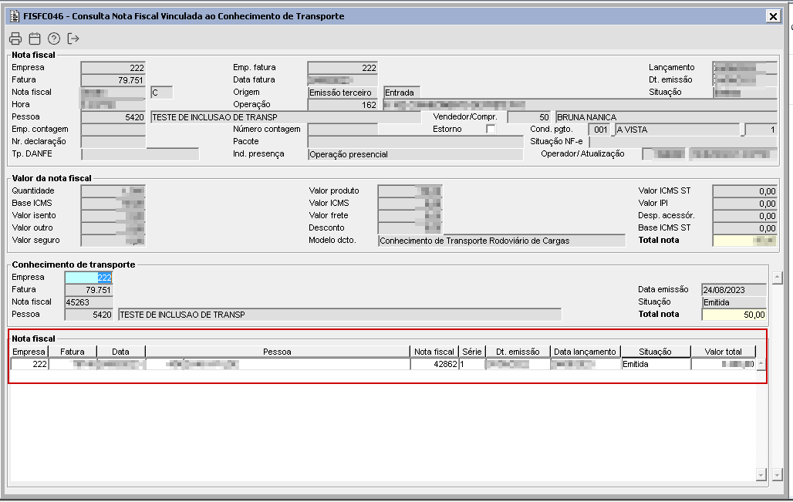Click the Número contagem field

pyautogui.click(x=343, y=130)
